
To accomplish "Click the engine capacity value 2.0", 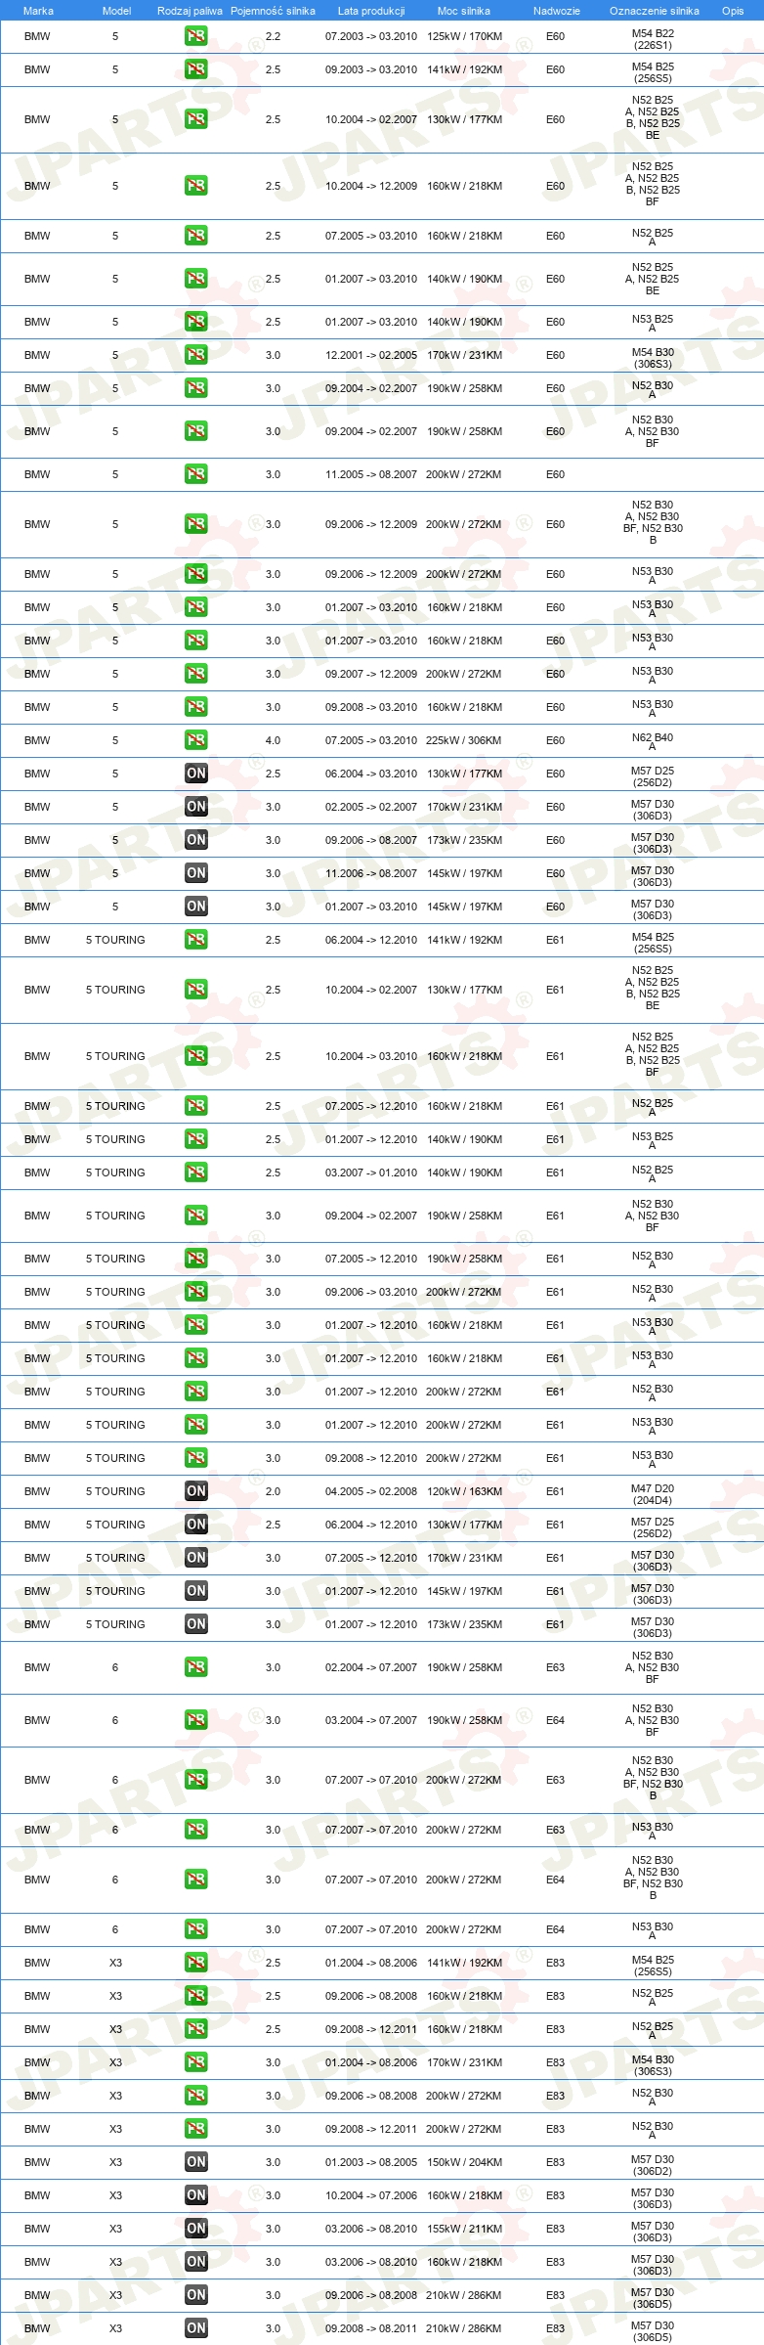I will [273, 1491].
